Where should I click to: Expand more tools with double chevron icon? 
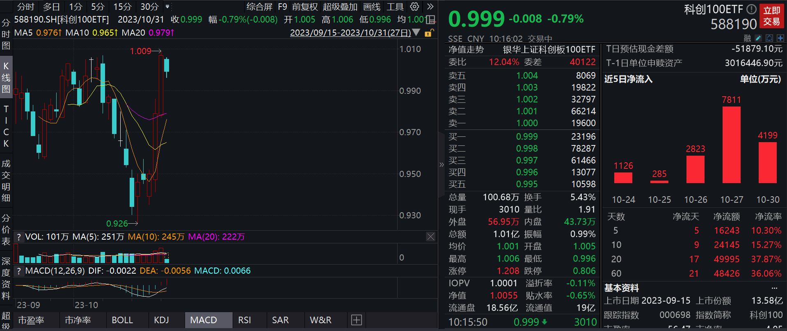(x=430, y=7)
